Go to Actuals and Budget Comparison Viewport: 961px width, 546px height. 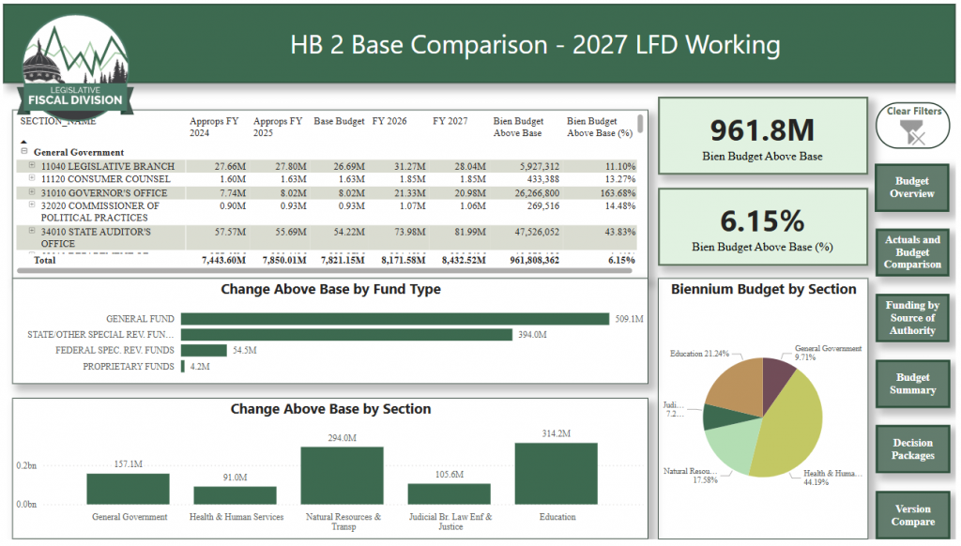click(912, 252)
